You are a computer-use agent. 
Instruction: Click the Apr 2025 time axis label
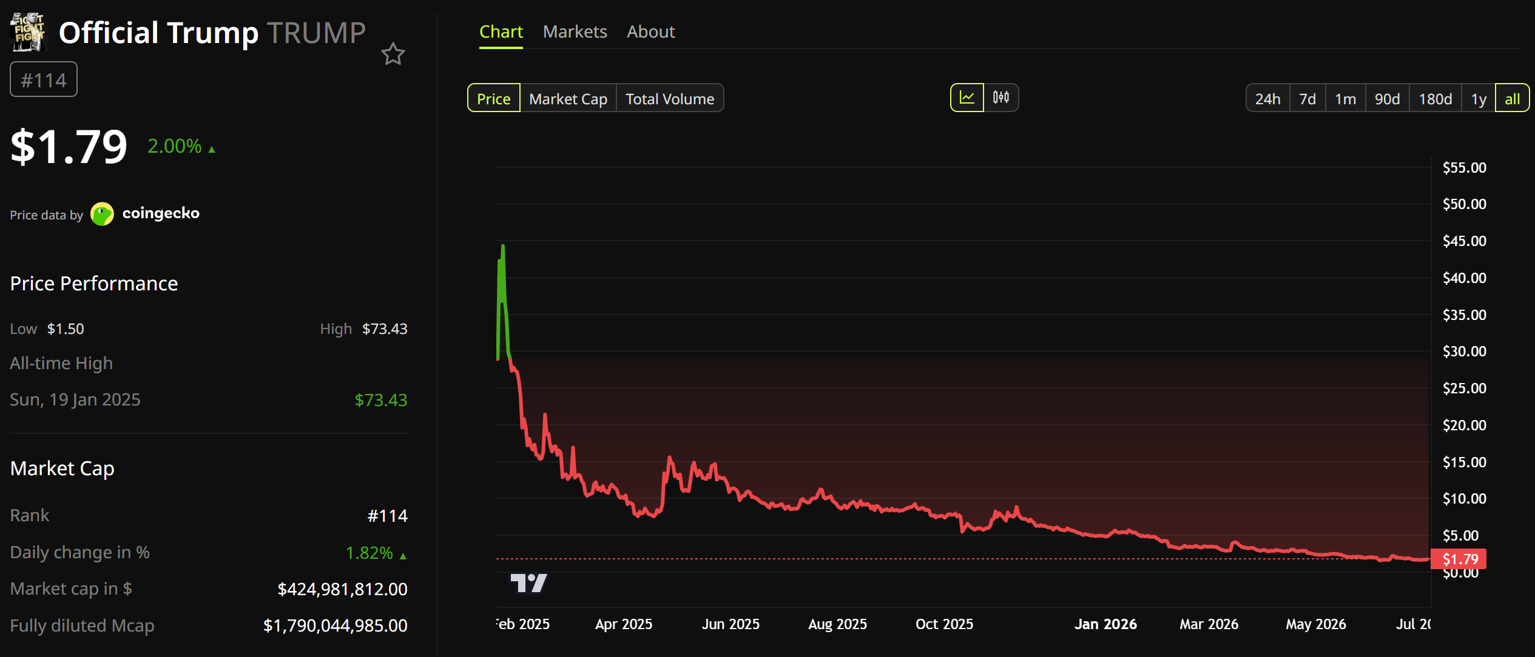click(x=624, y=624)
